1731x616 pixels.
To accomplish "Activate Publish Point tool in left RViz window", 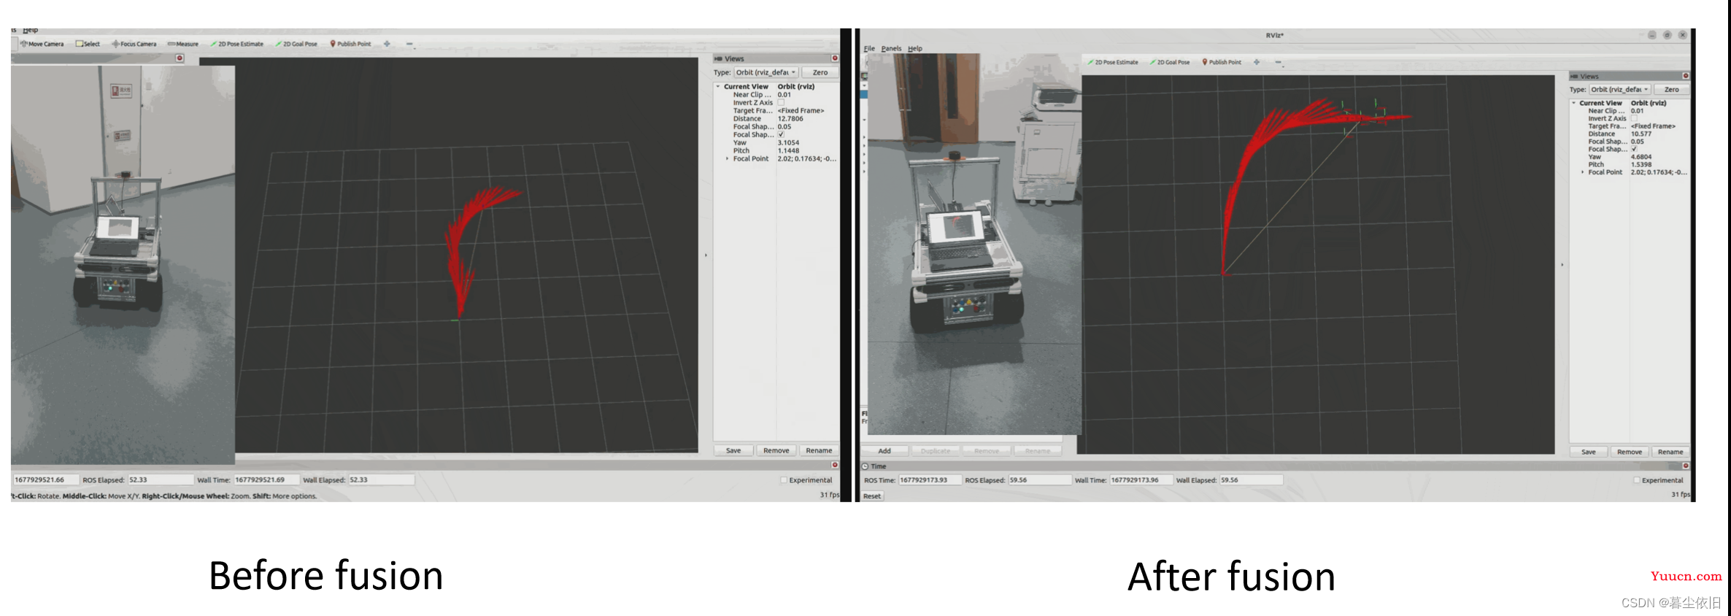I will coord(350,44).
